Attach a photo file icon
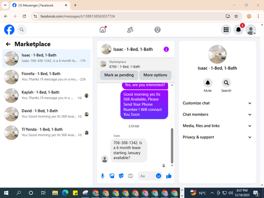Viewport: 264px width, 198px height. pos(112,176)
